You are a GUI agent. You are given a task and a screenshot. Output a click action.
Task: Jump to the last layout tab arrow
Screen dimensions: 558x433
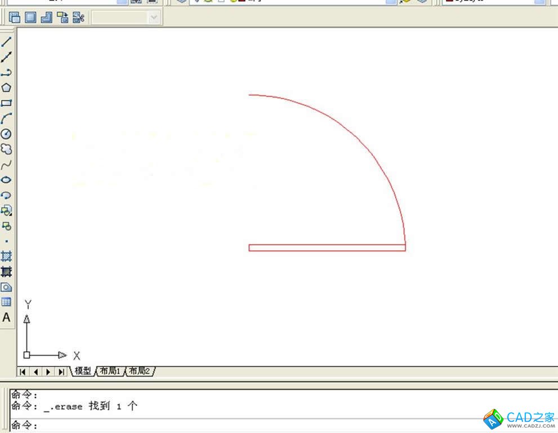[x=61, y=372]
